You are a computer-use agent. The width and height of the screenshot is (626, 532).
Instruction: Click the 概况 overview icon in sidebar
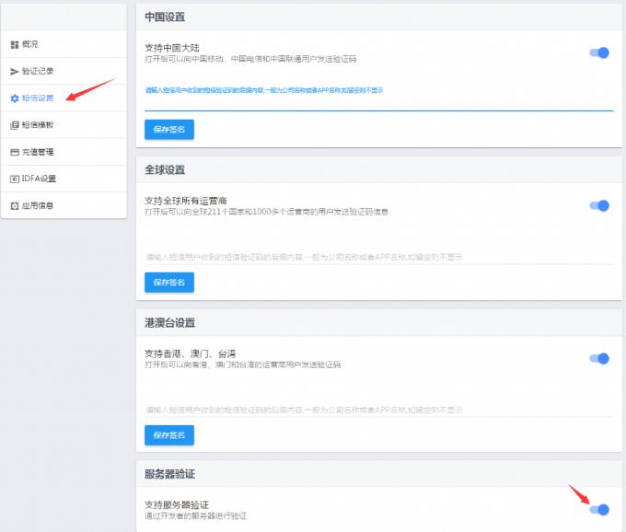click(15, 45)
